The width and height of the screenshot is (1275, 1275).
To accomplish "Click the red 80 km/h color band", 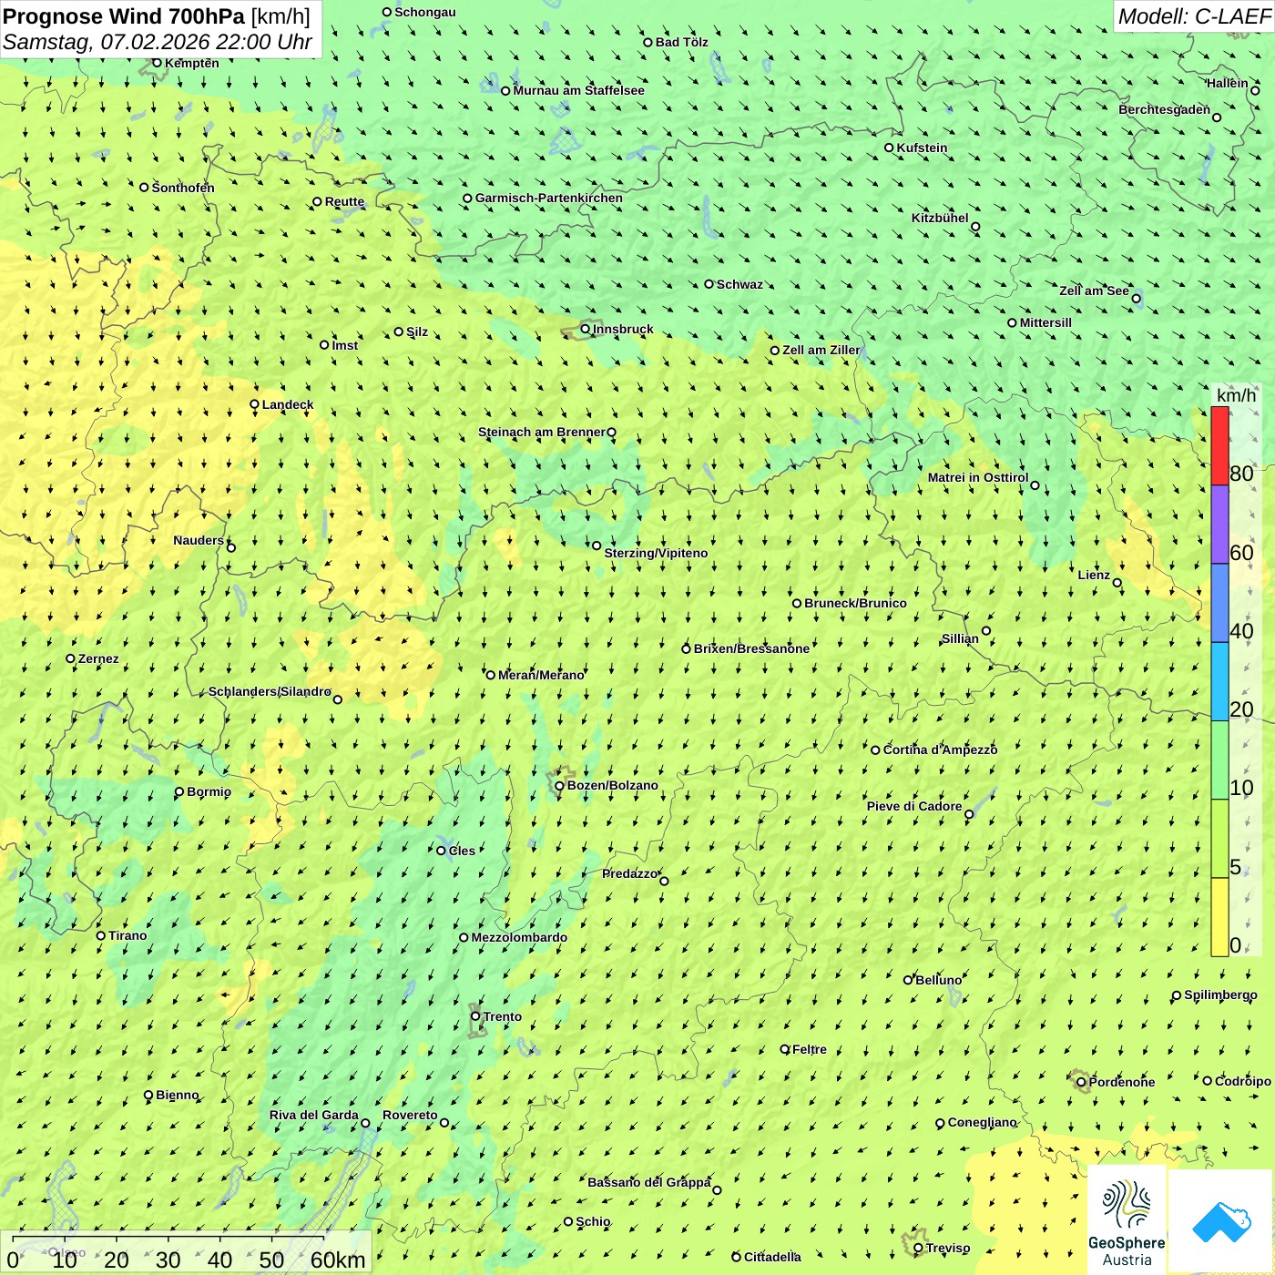I will coord(1219,445).
